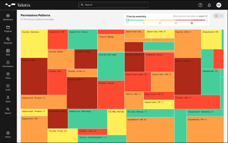Image resolution: width=228 pixels, height=143 pixels.
Task: Open the red Department: HR +2 tile
Action: coord(159,95)
